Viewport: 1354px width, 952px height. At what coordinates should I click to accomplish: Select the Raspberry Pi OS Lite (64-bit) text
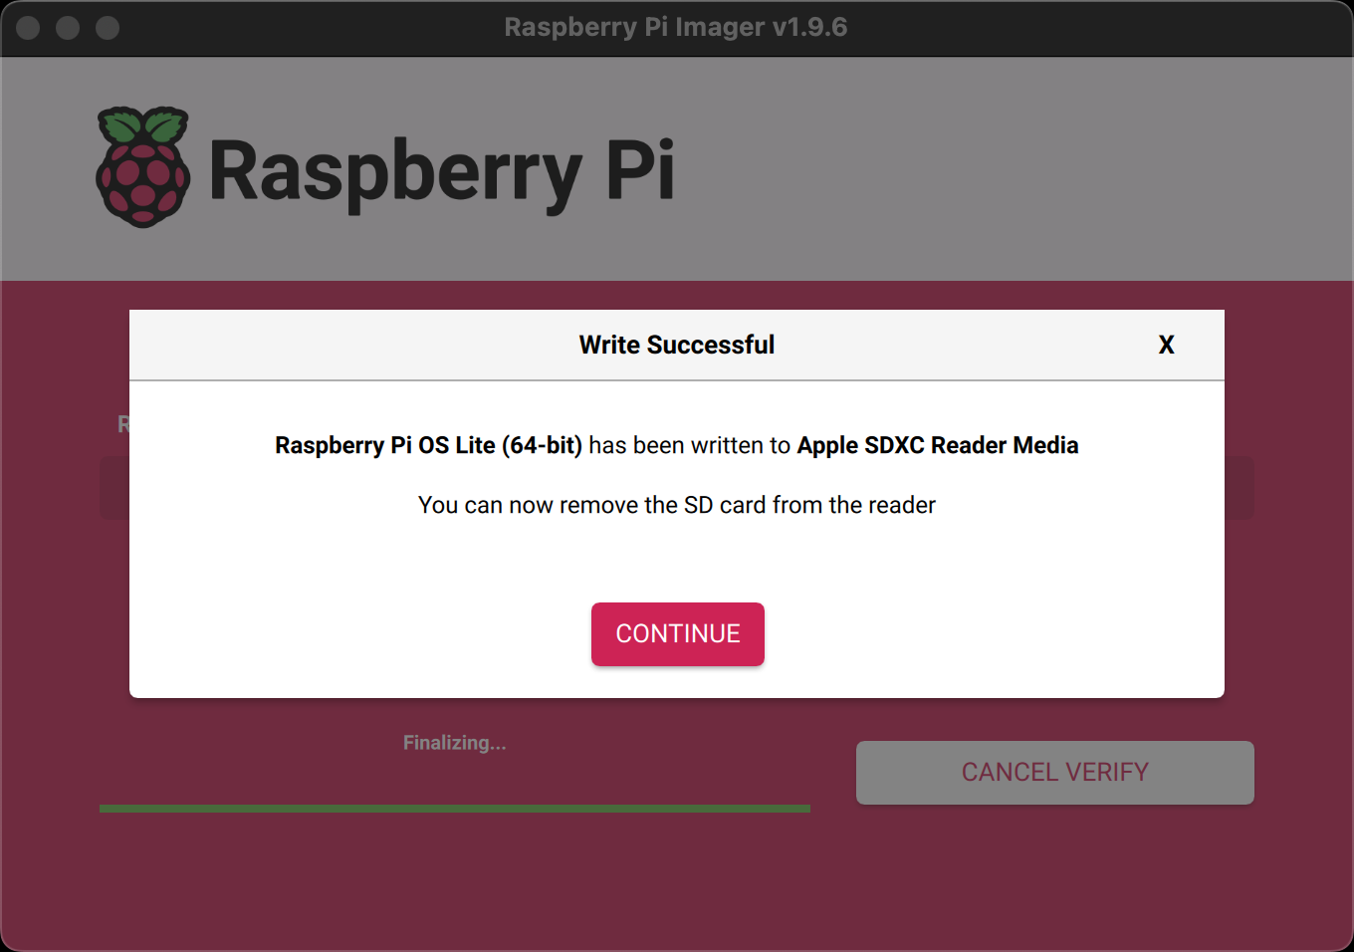click(x=428, y=445)
